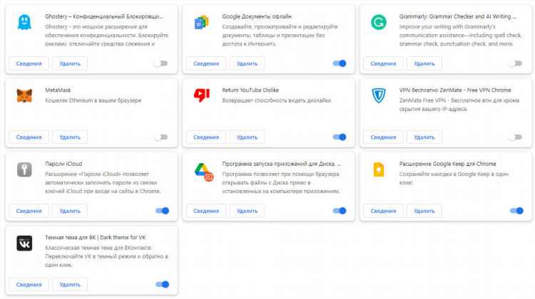Disable Google Документы офлайн toggle
The height and width of the screenshot is (299, 535).
[x=340, y=63]
